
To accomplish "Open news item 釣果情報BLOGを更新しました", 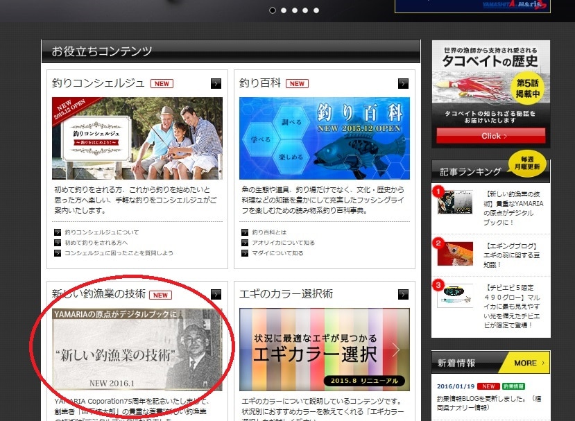I will tap(489, 403).
